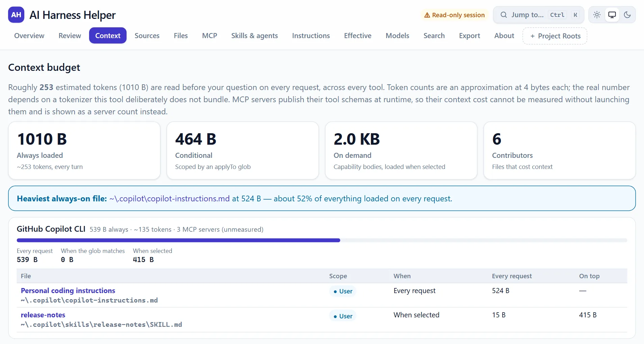The image size is (644, 344).
Task: Click the On top column header
Action: click(x=589, y=276)
